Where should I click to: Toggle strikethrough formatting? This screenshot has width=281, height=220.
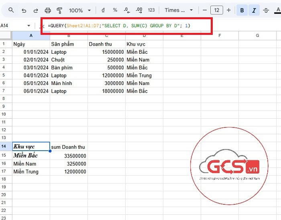click(266, 10)
